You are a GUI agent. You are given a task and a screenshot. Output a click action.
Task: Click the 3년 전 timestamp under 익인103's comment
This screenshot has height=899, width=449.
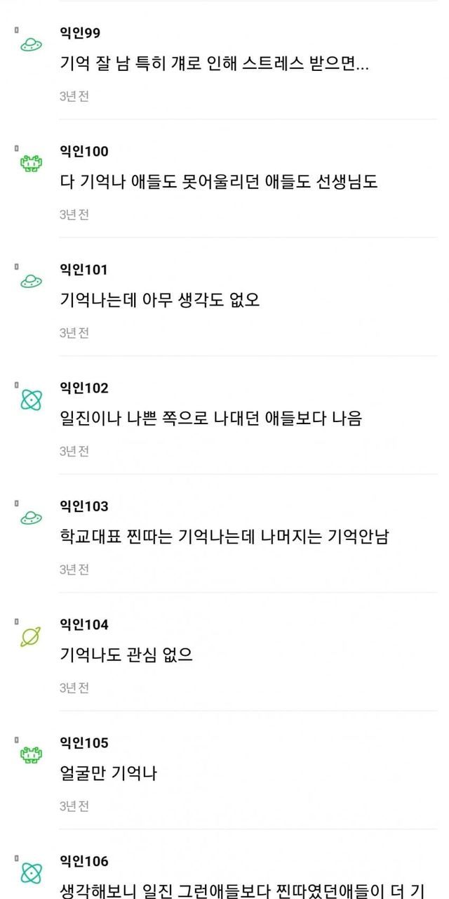tap(74, 570)
